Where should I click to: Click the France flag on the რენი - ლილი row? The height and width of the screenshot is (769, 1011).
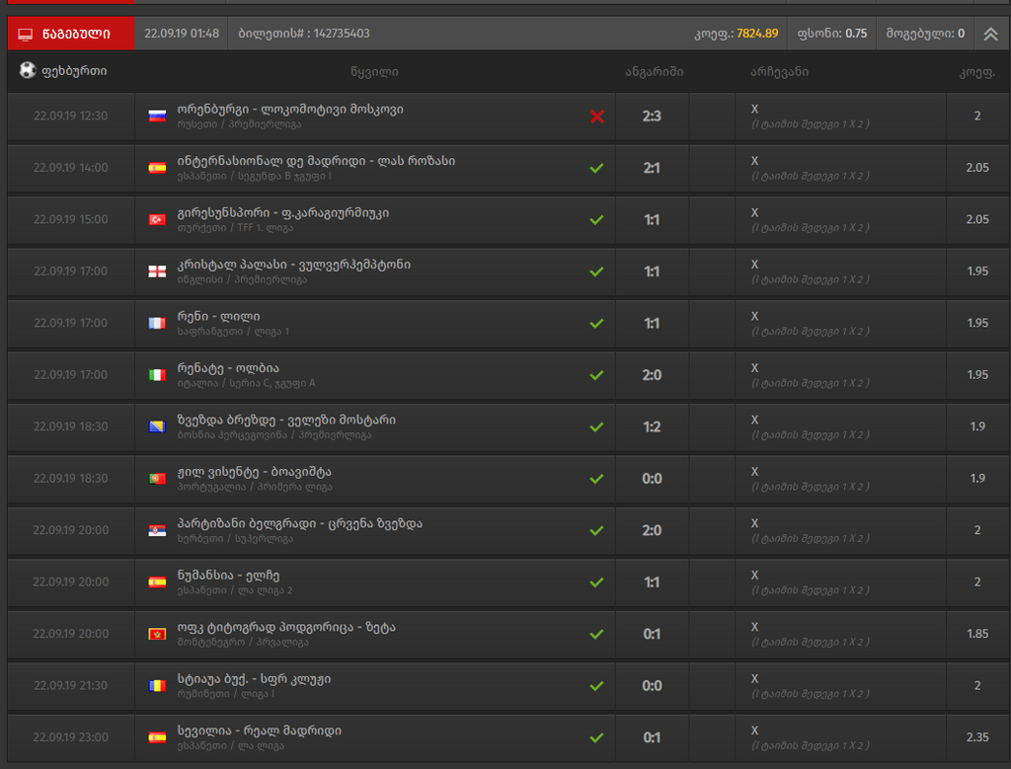click(157, 323)
